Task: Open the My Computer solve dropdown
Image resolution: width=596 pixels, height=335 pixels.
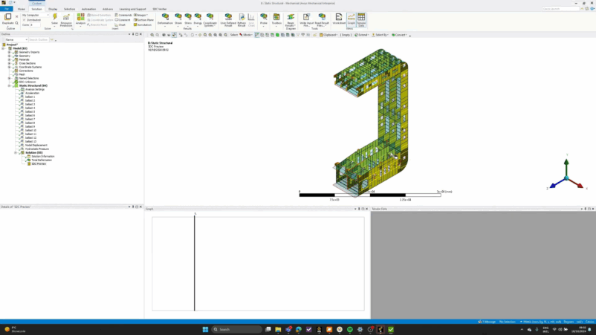Action: click(x=35, y=15)
